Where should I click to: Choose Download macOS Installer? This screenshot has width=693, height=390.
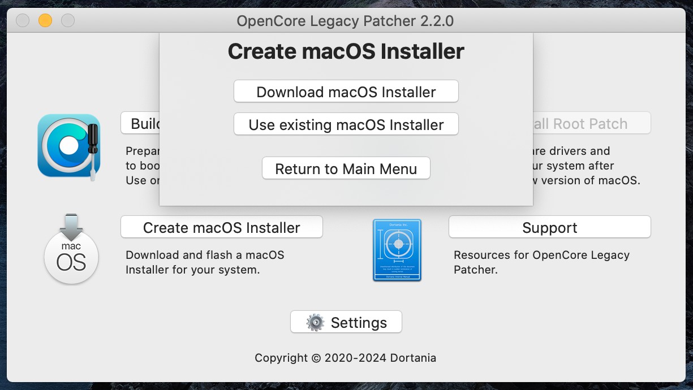click(346, 92)
